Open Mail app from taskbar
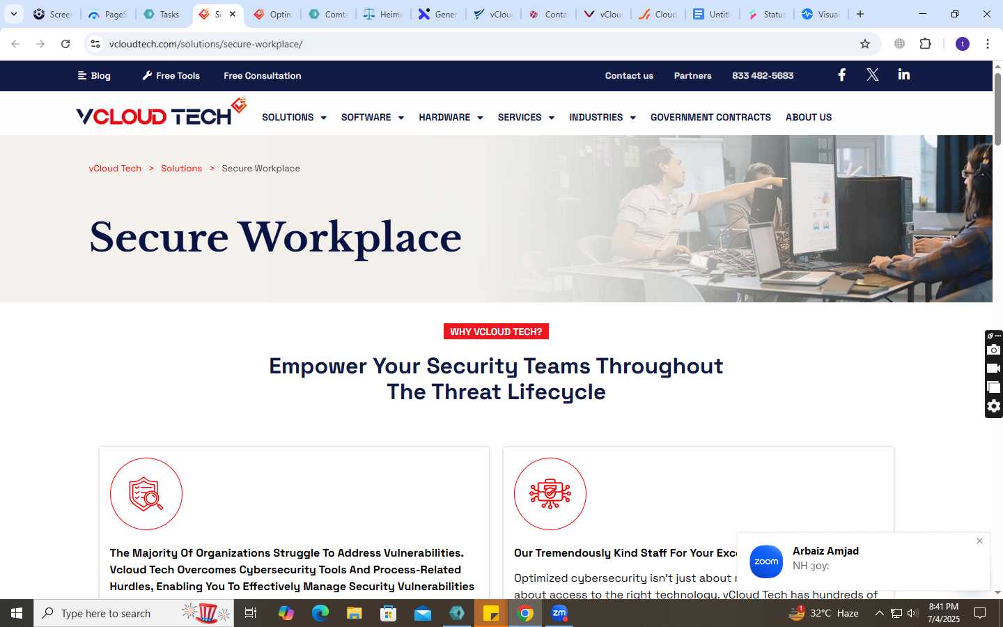The width and height of the screenshot is (1003, 627). tap(423, 613)
